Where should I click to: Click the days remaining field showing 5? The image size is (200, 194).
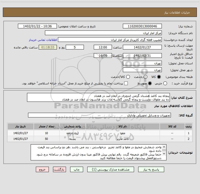click(75, 47)
